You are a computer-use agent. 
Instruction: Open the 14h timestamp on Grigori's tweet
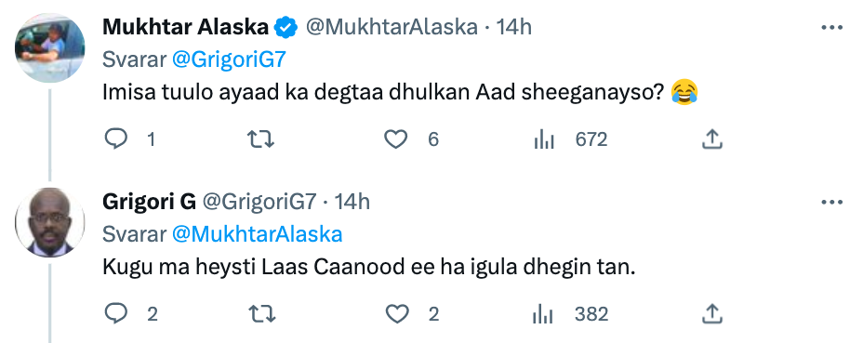(352, 202)
